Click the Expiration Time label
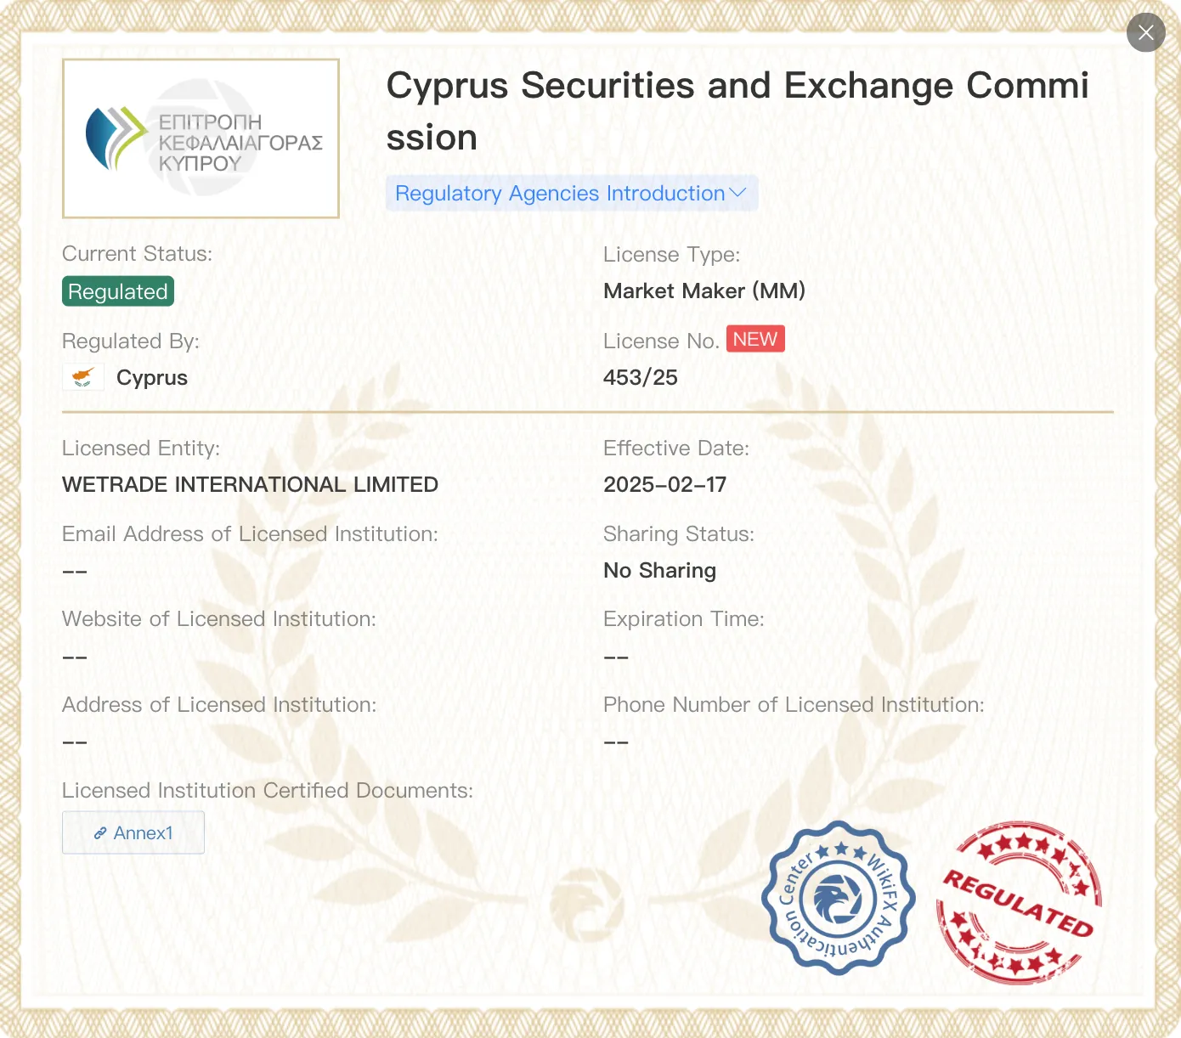Viewport: 1181px width, 1038px height. click(683, 618)
